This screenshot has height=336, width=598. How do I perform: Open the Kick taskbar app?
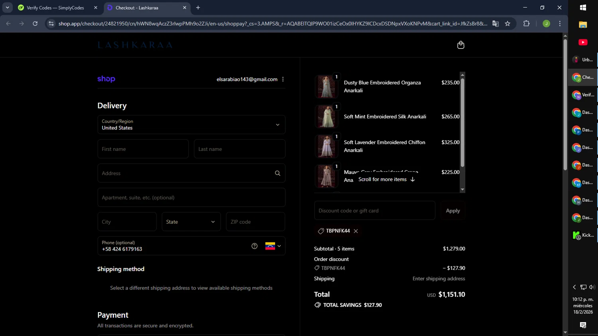click(x=583, y=235)
